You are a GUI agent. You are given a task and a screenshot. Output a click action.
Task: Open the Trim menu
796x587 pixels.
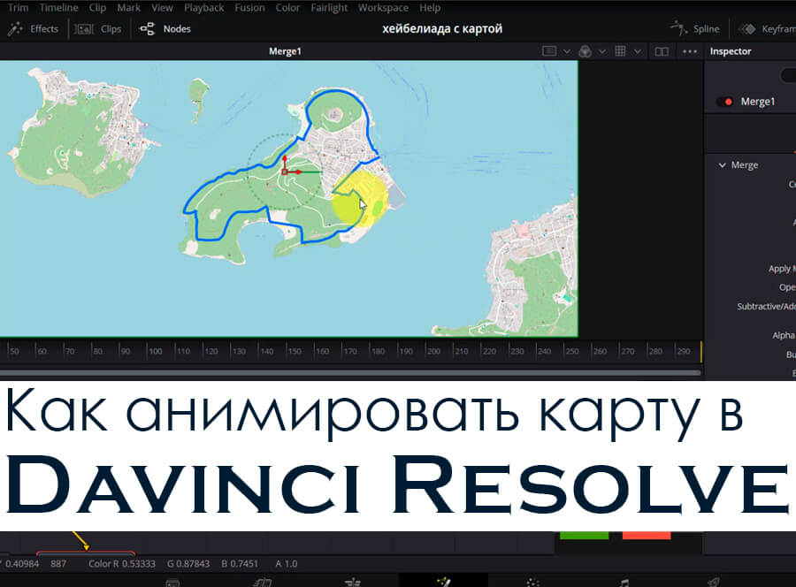click(18, 8)
